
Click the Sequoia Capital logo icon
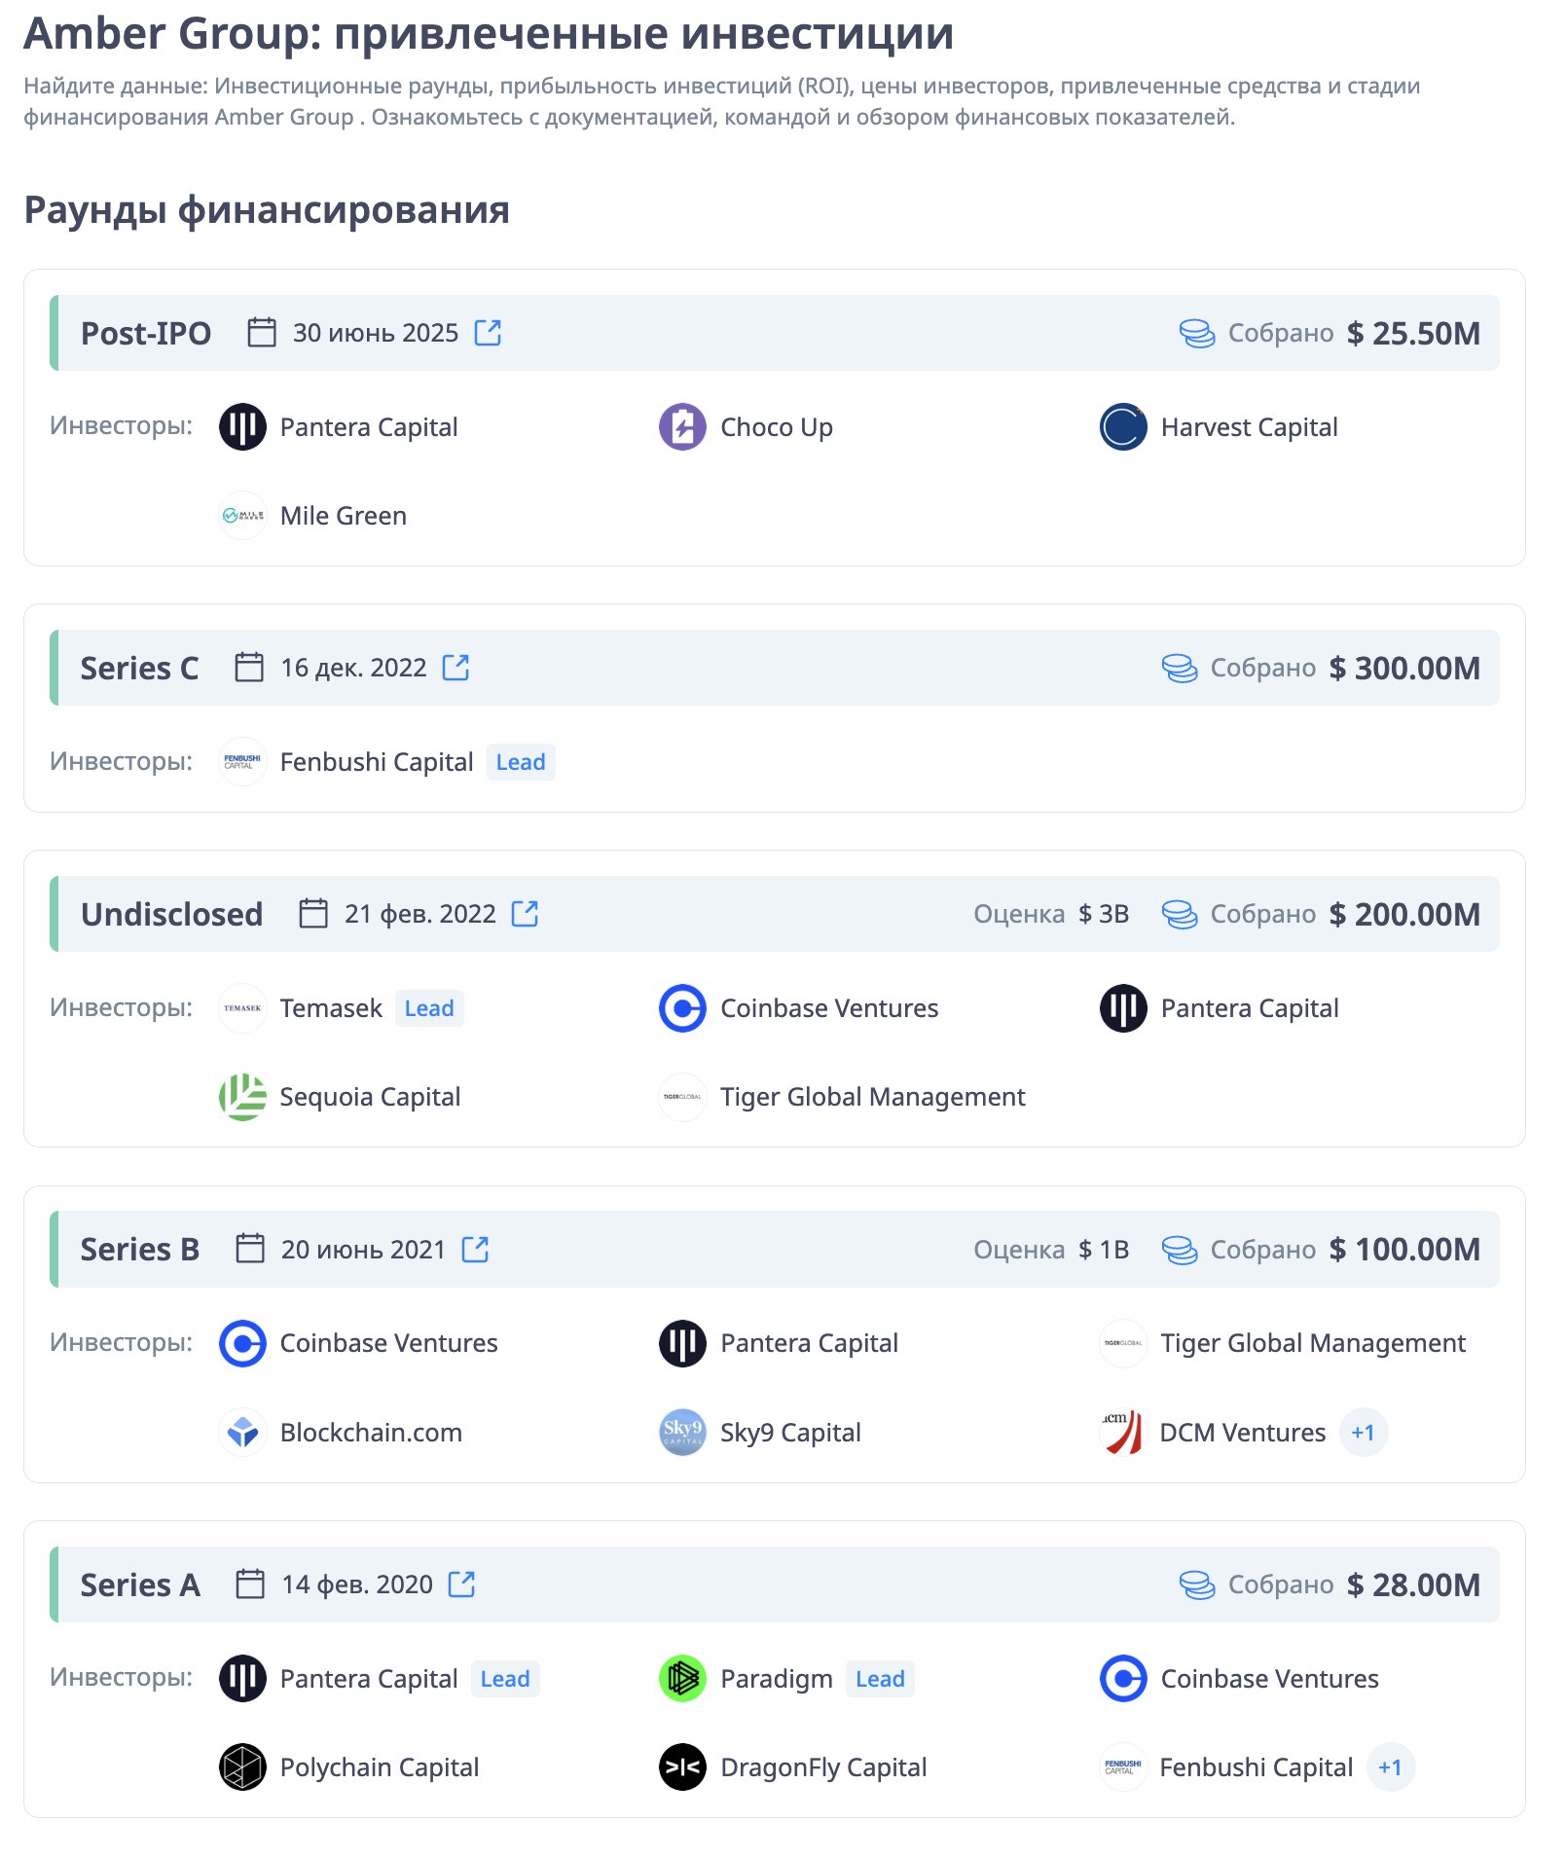pos(242,1097)
